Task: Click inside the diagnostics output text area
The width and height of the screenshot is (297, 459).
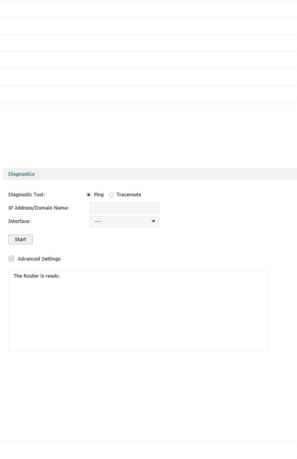Action: 138,310
